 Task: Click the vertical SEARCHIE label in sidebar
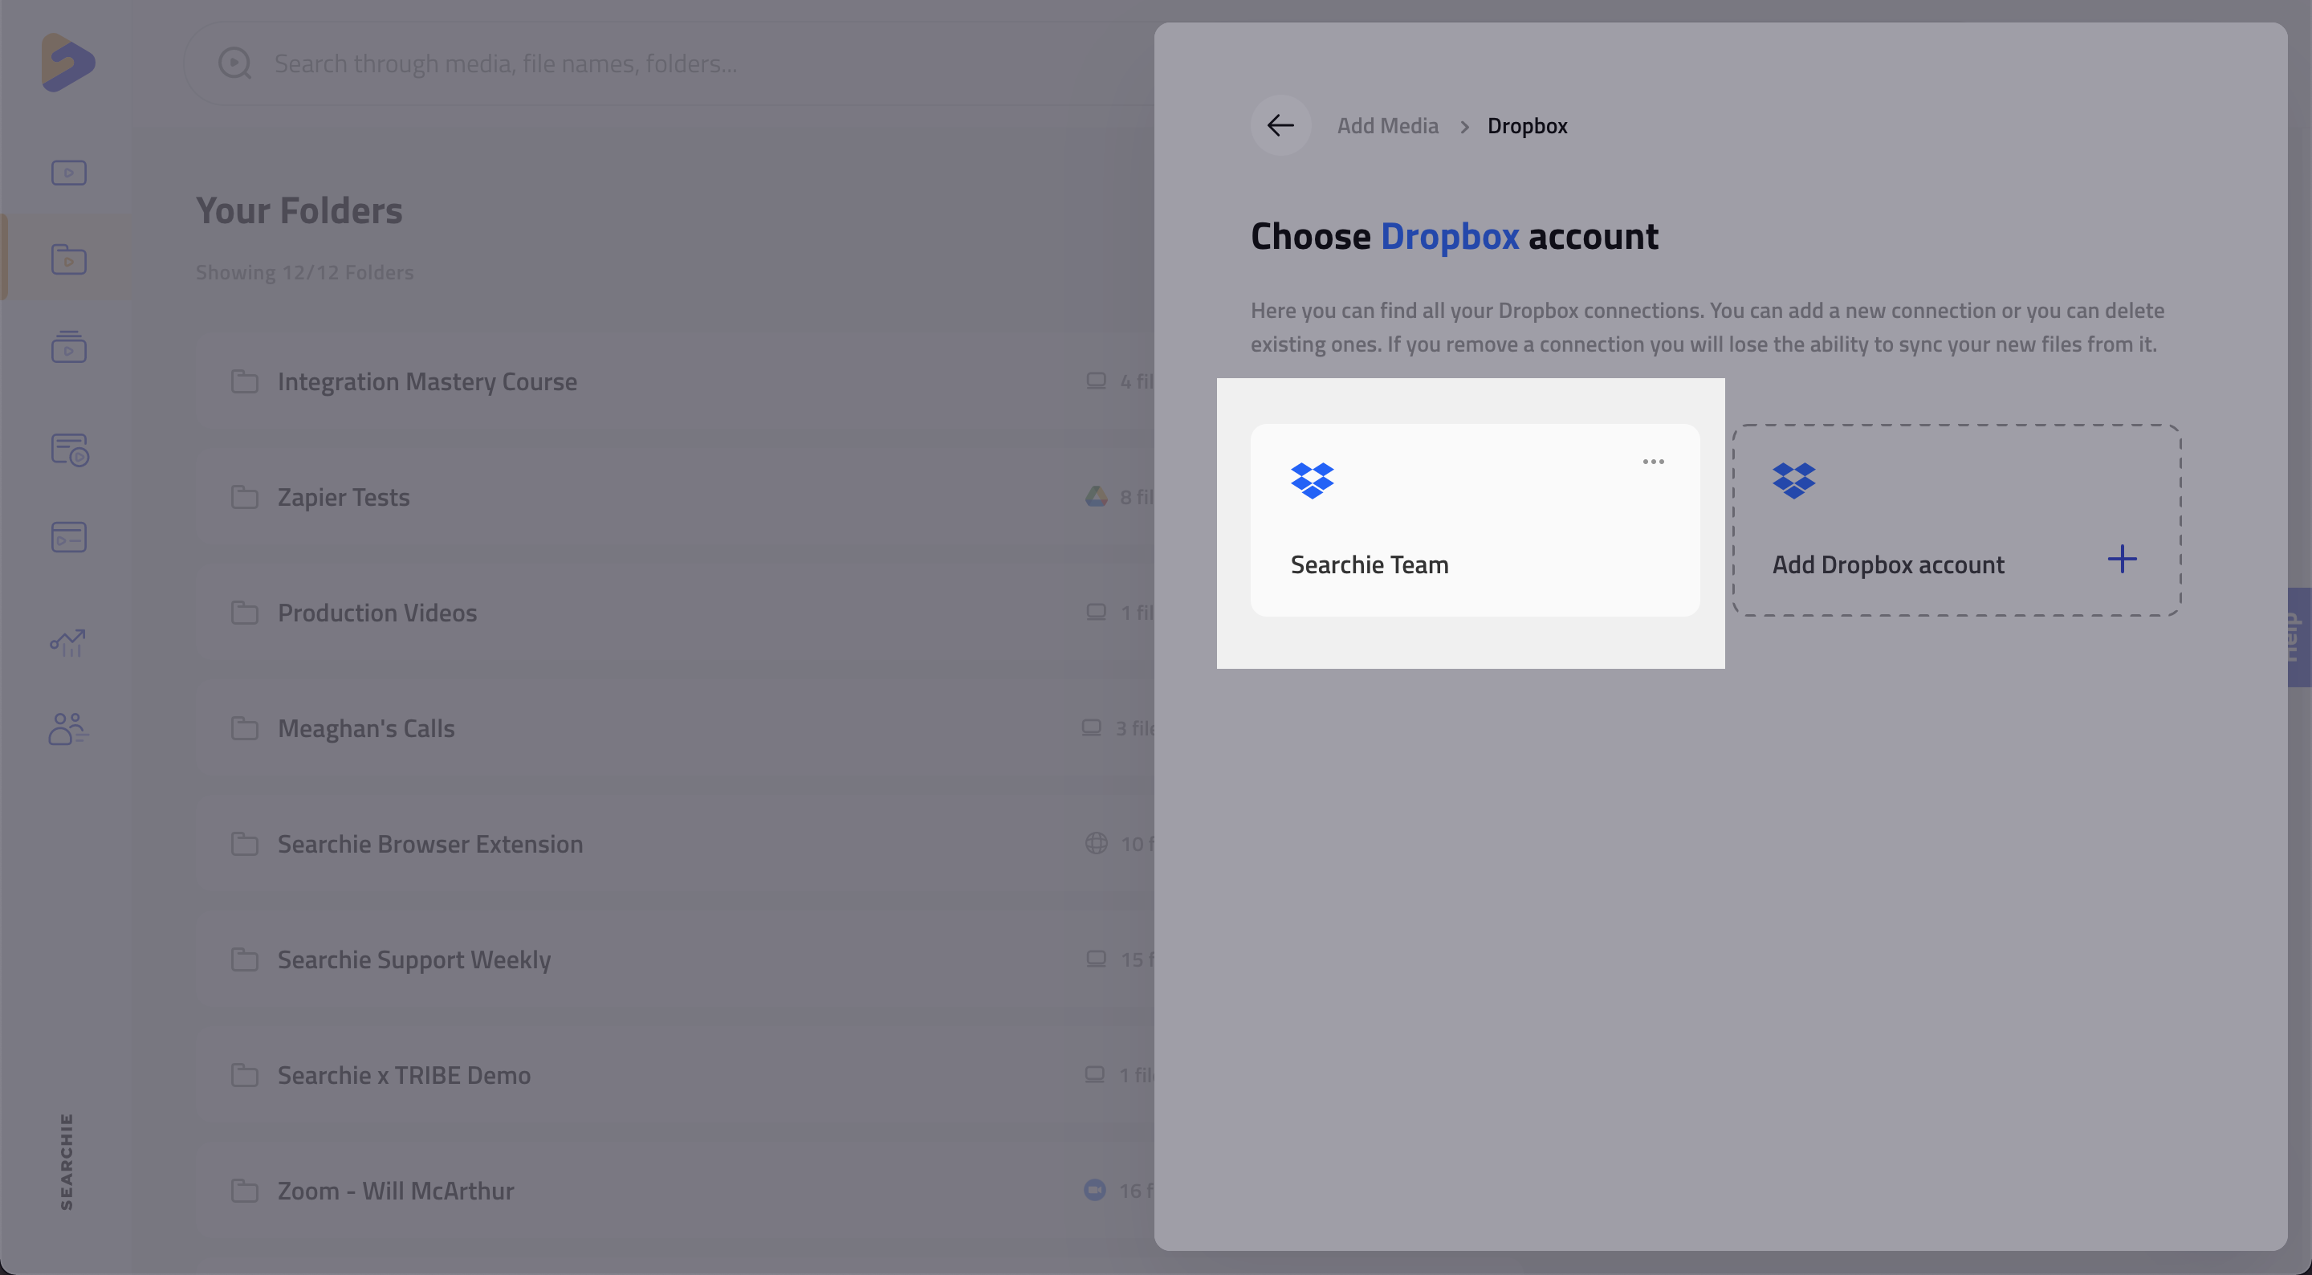(x=67, y=1161)
